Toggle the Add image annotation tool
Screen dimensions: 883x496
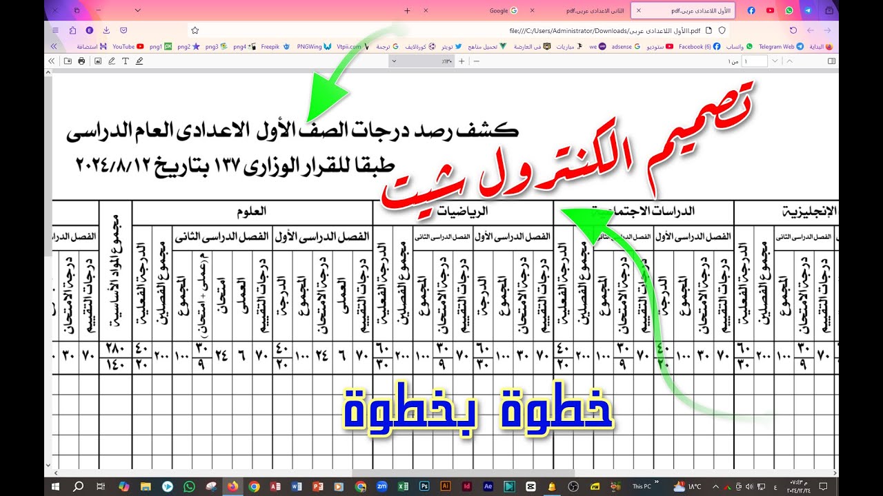[97, 61]
